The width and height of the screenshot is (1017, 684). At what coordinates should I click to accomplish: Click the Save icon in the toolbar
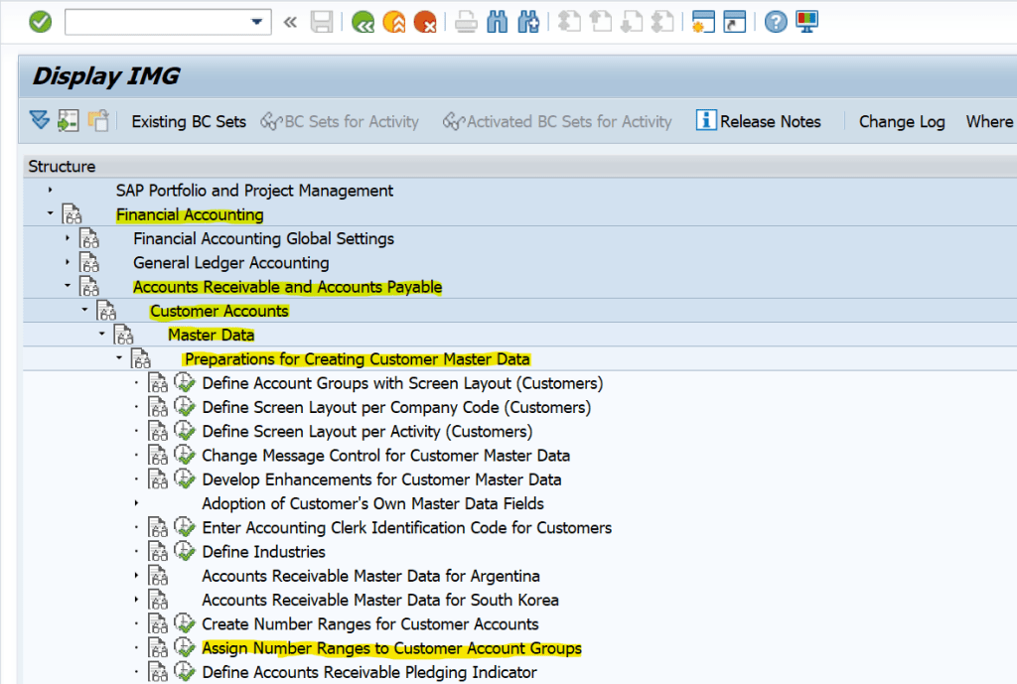(322, 21)
